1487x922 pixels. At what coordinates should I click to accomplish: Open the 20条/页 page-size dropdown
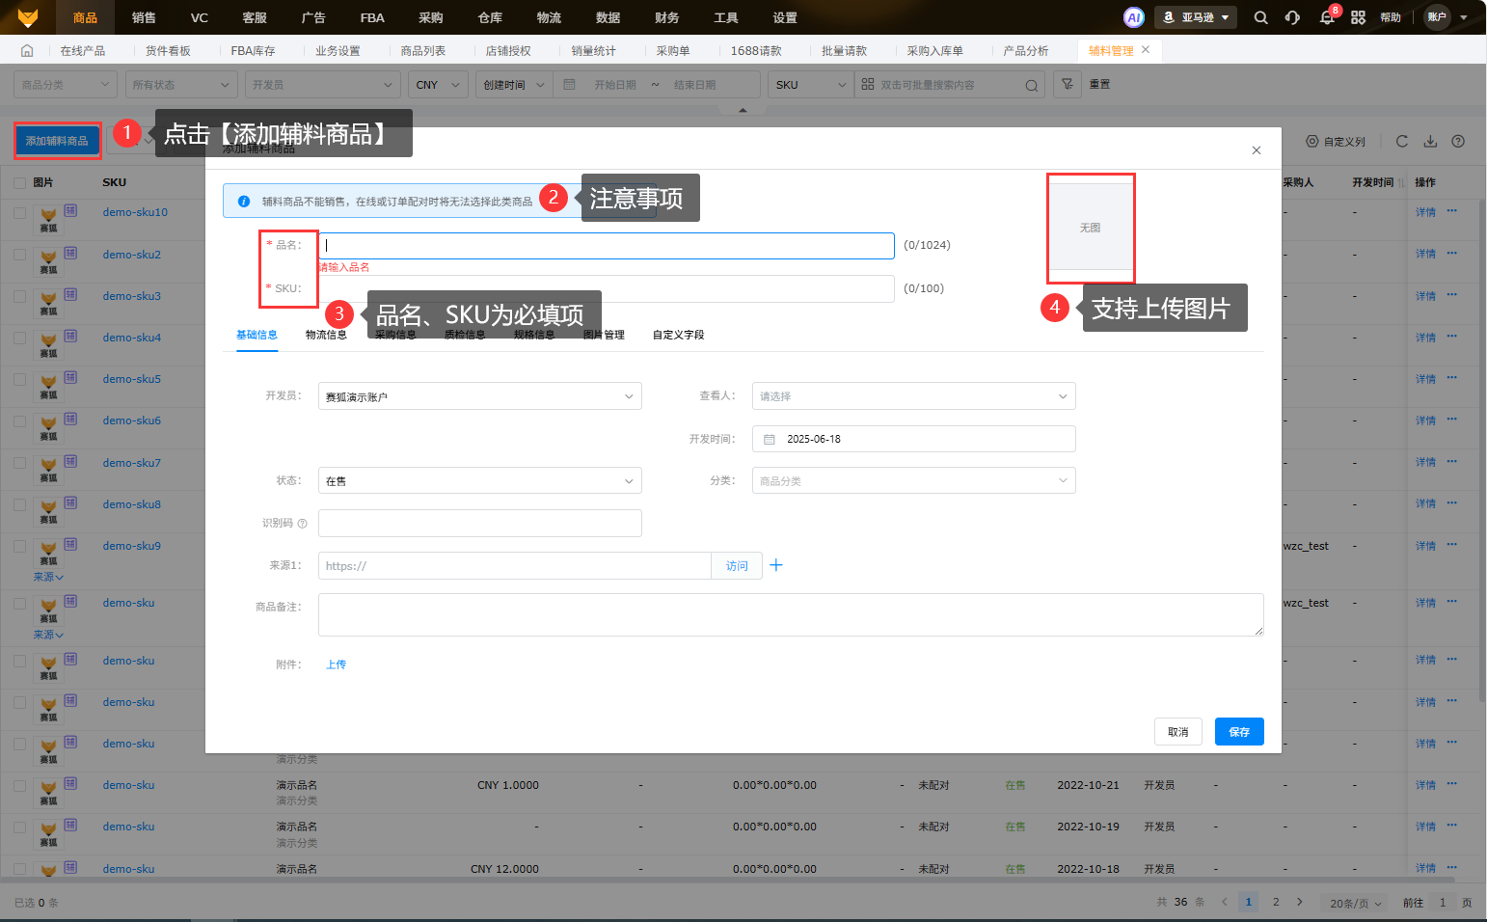point(1355,903)
